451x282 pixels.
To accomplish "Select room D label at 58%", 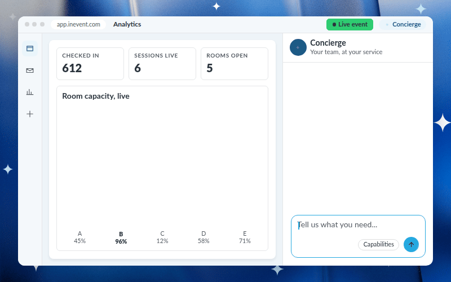I will pyautogui.click(x=204, y=237).
